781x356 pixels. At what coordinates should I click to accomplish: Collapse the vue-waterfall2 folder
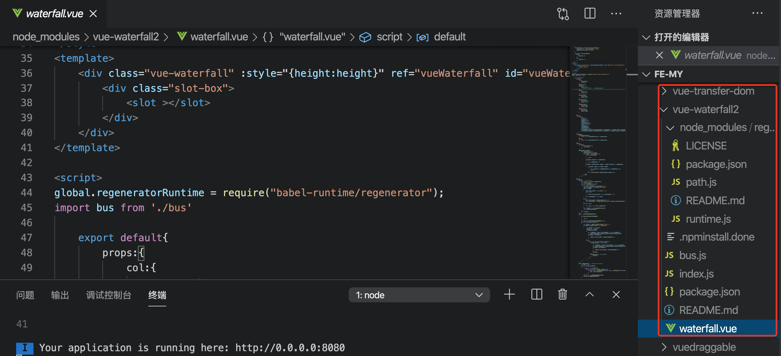(x=705, y=109)
